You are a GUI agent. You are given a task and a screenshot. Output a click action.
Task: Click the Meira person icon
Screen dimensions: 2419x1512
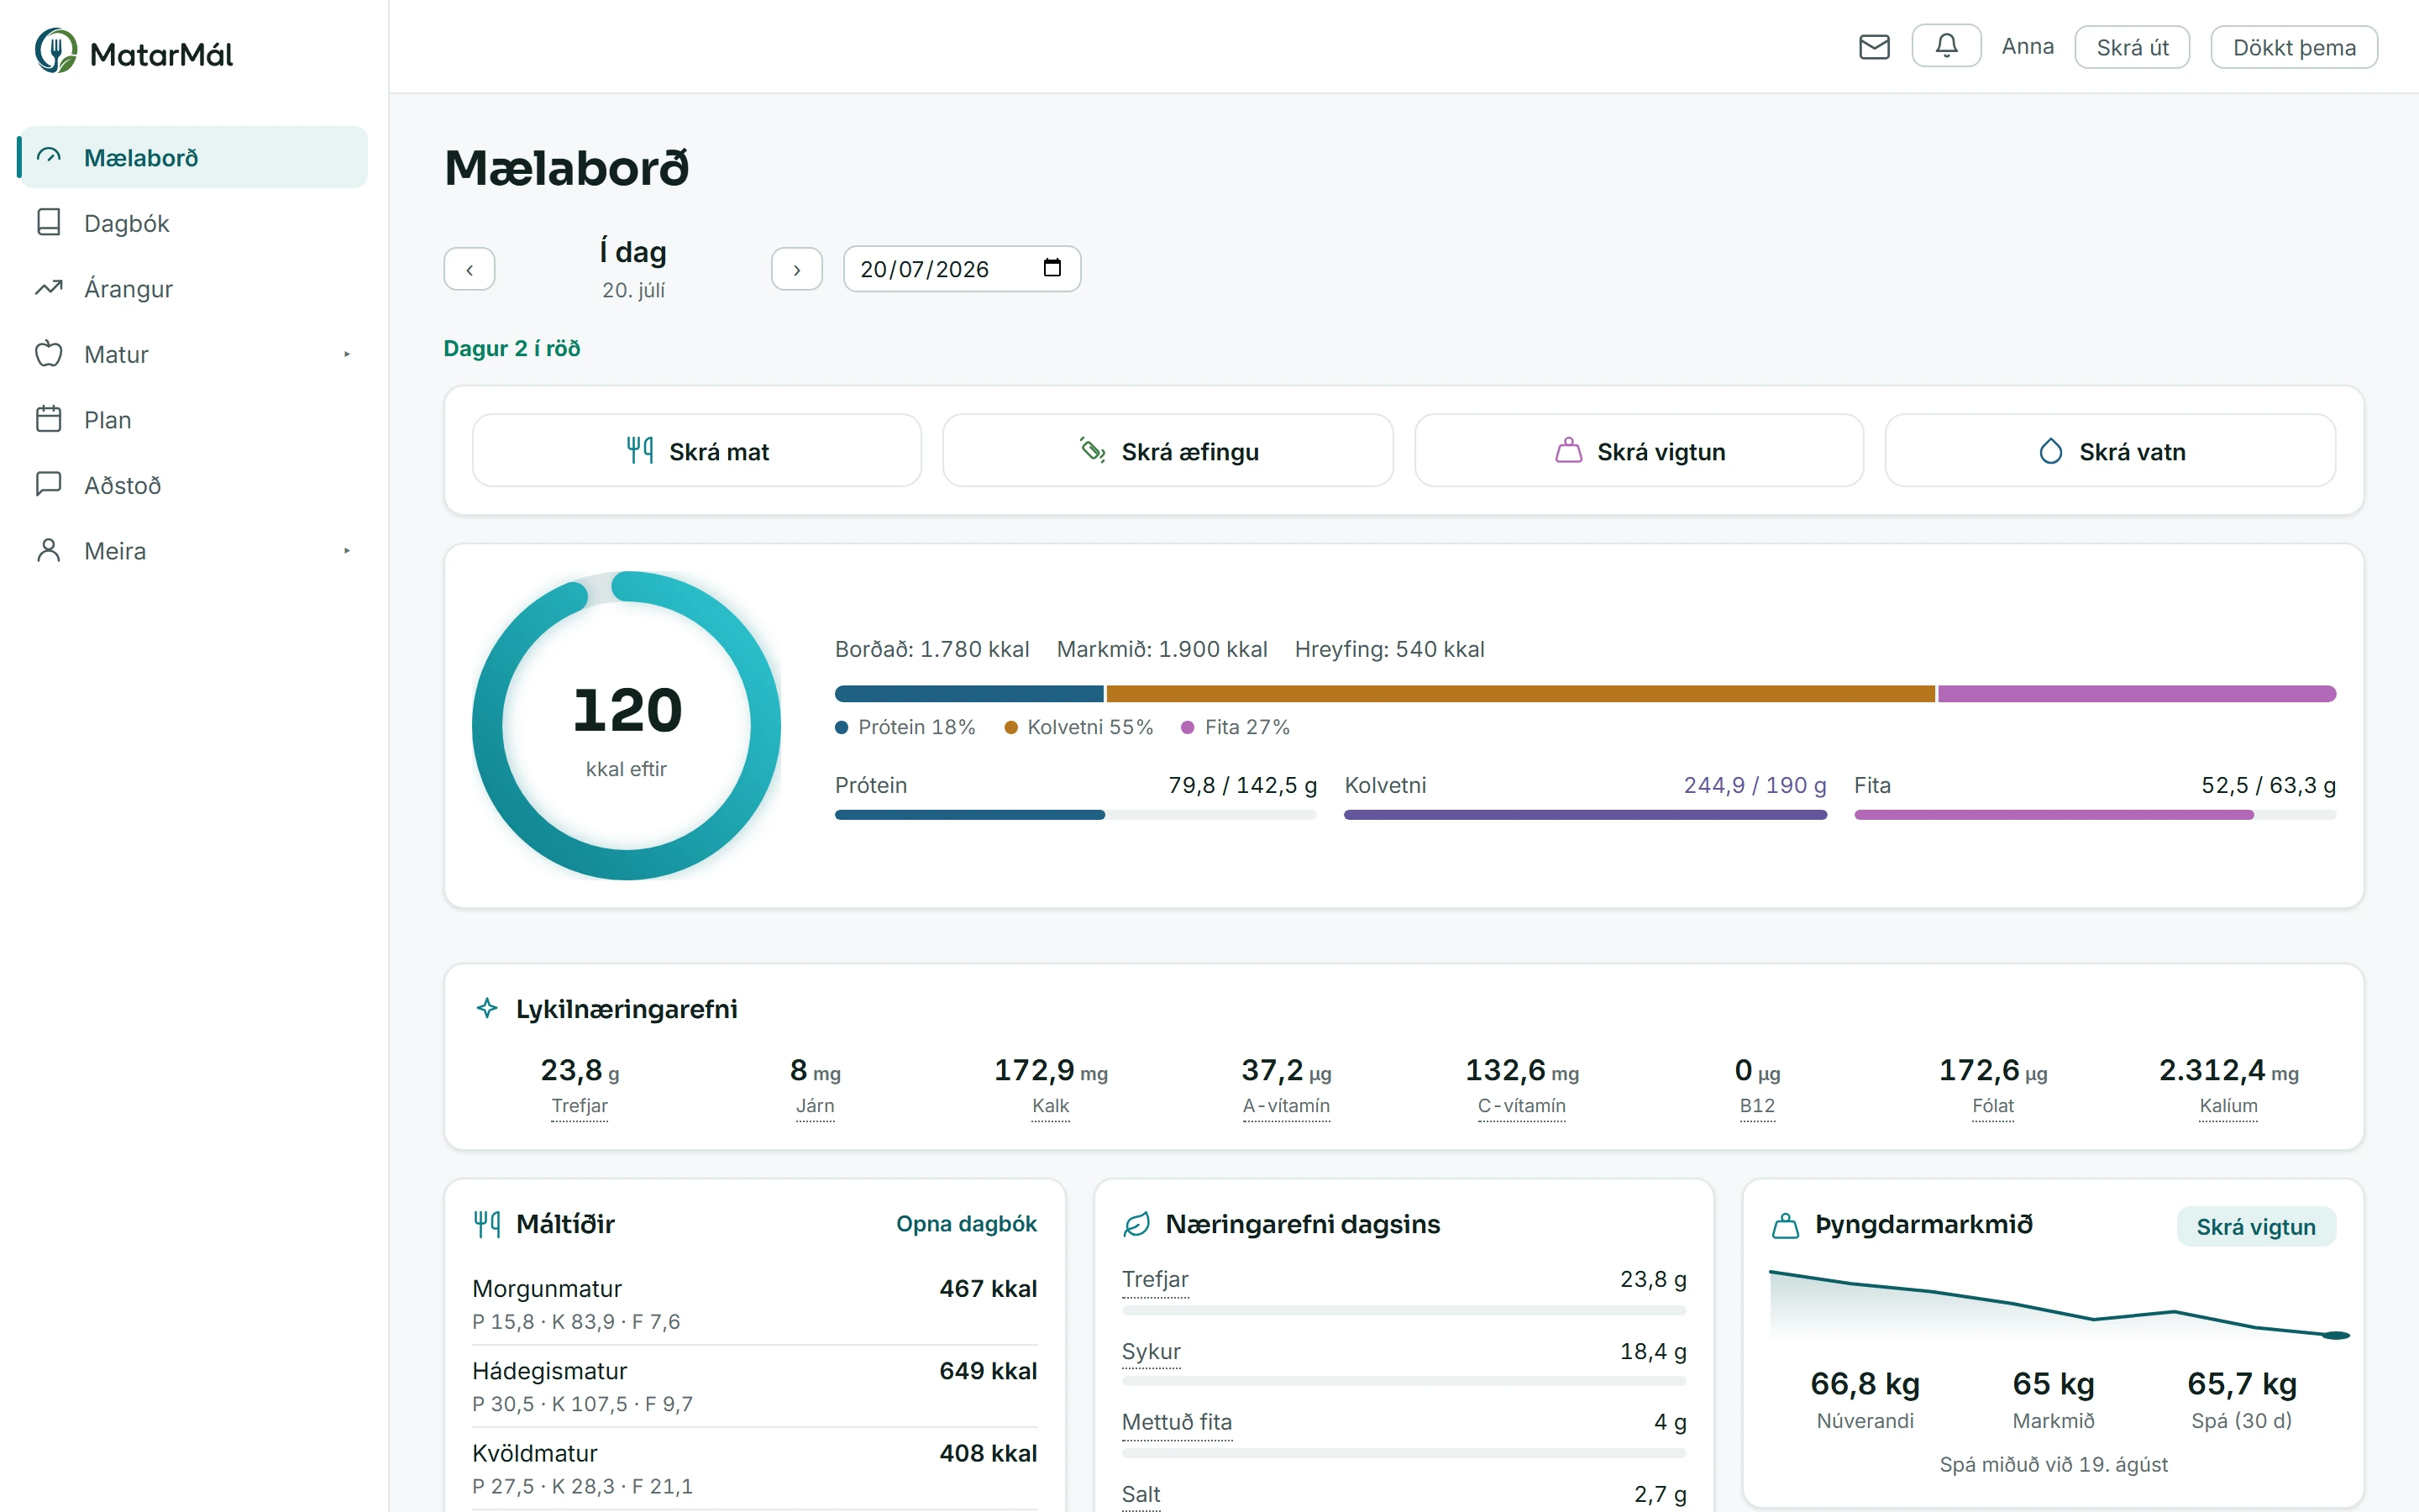tap(49, 550)
